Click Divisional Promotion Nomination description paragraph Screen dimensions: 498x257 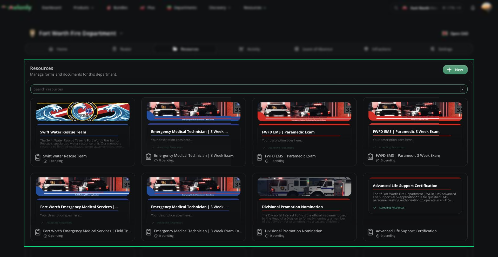point(304,218)
